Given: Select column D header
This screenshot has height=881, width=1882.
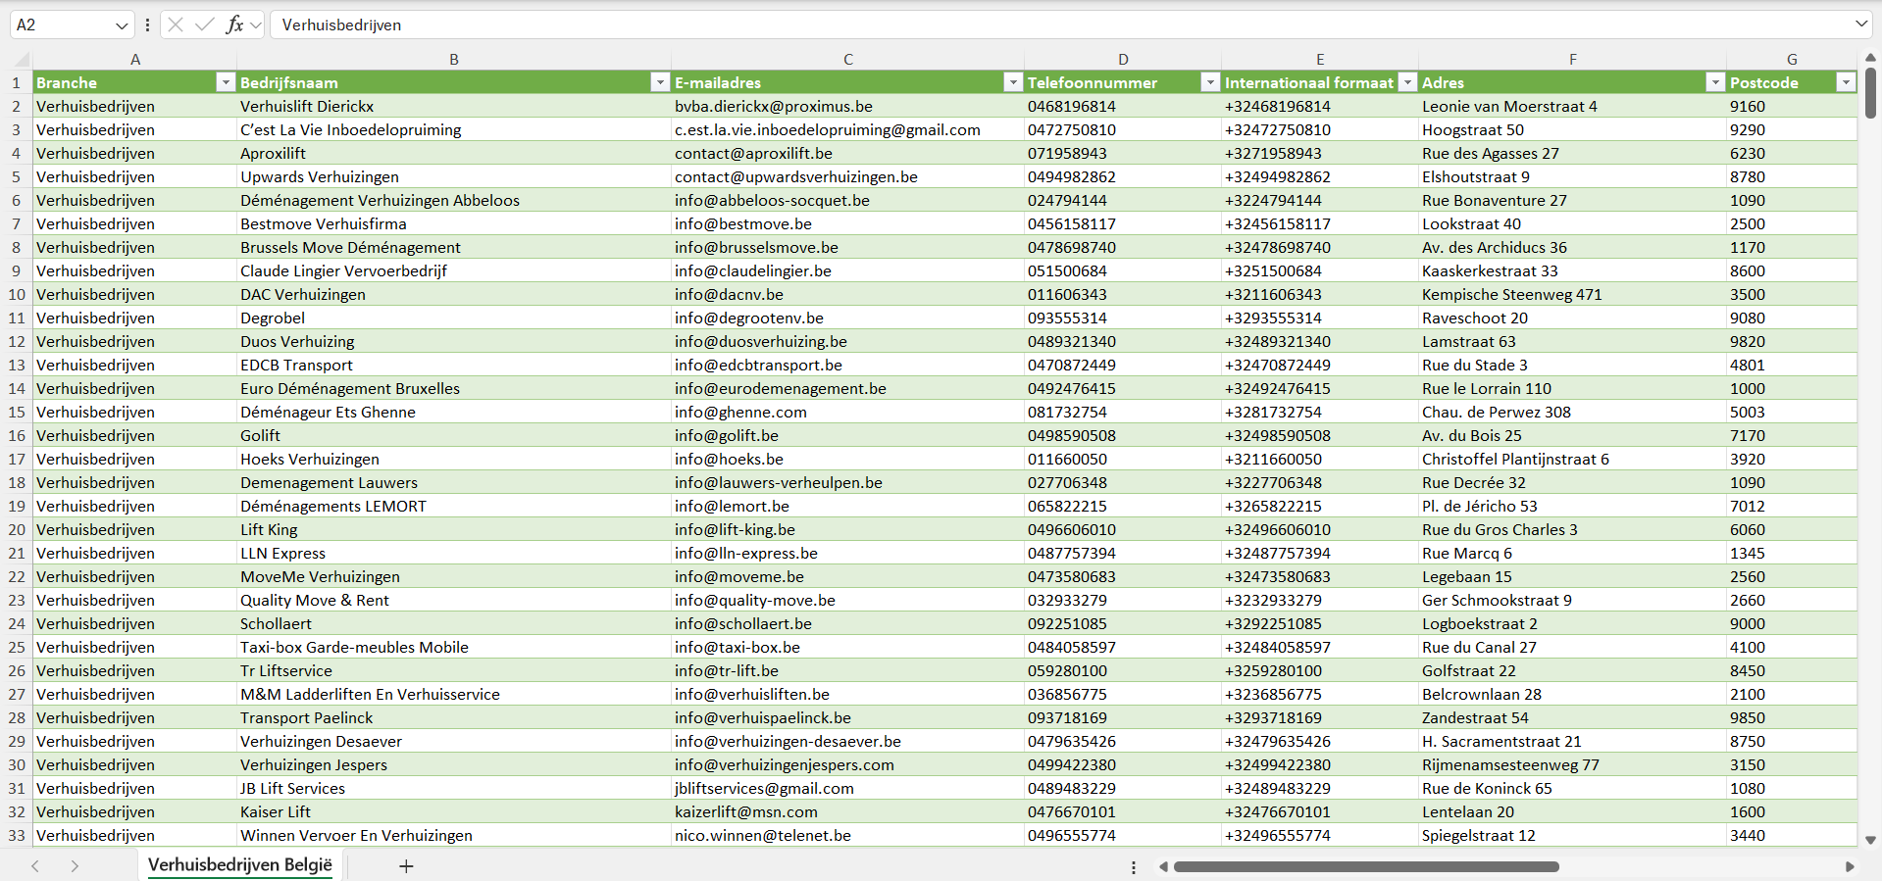Looking at the screenshot, I should (1123, 59).
